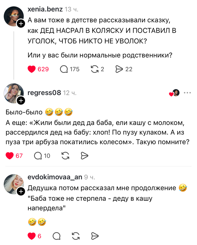
Task: Repost xenia.benz's post
Action: tap(95, 69)
